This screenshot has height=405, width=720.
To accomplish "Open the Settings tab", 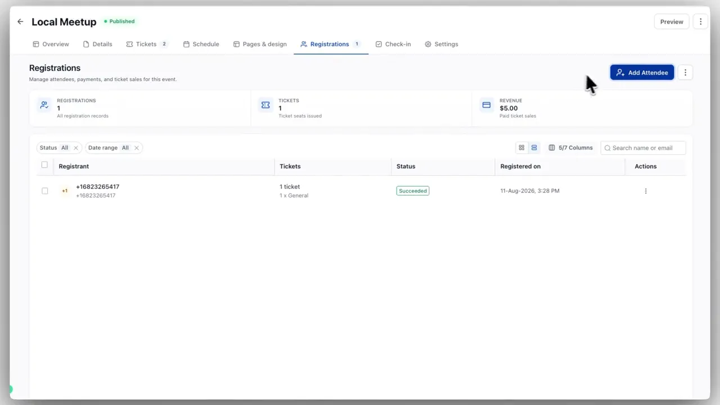I will pyautogui.click(x=442, y=44).
